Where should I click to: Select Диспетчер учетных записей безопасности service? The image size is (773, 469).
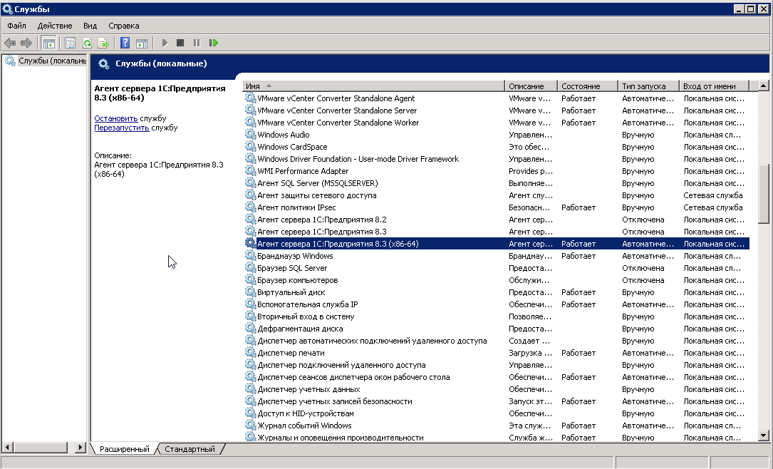(x=497, y=401)
